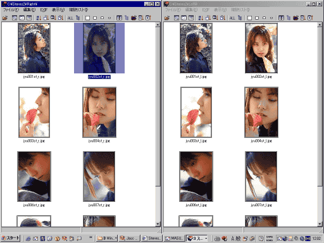
Task: Choose the largest thumbnail size icon in left toolbar
Action: pos(87,18)
